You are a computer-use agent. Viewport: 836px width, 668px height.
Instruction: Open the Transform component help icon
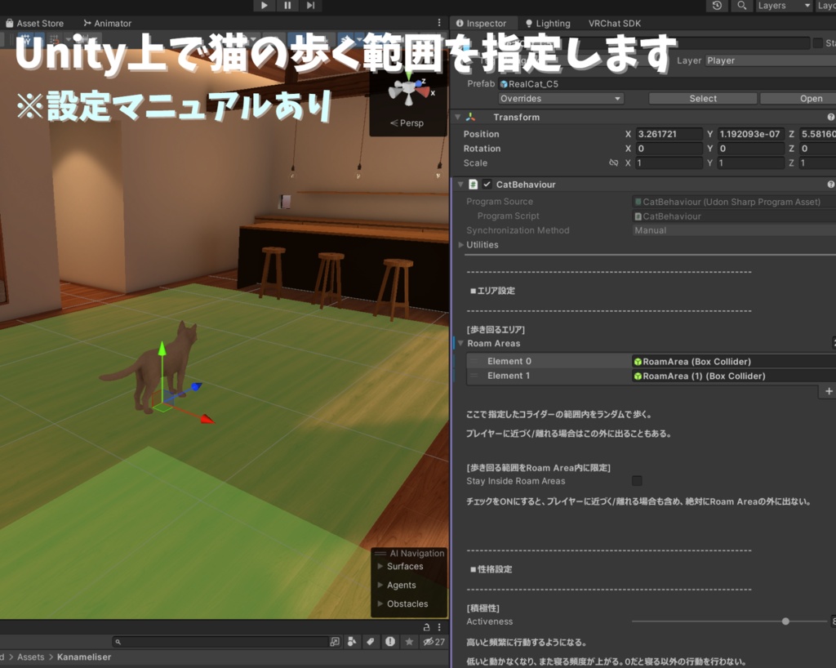[830, 117]
